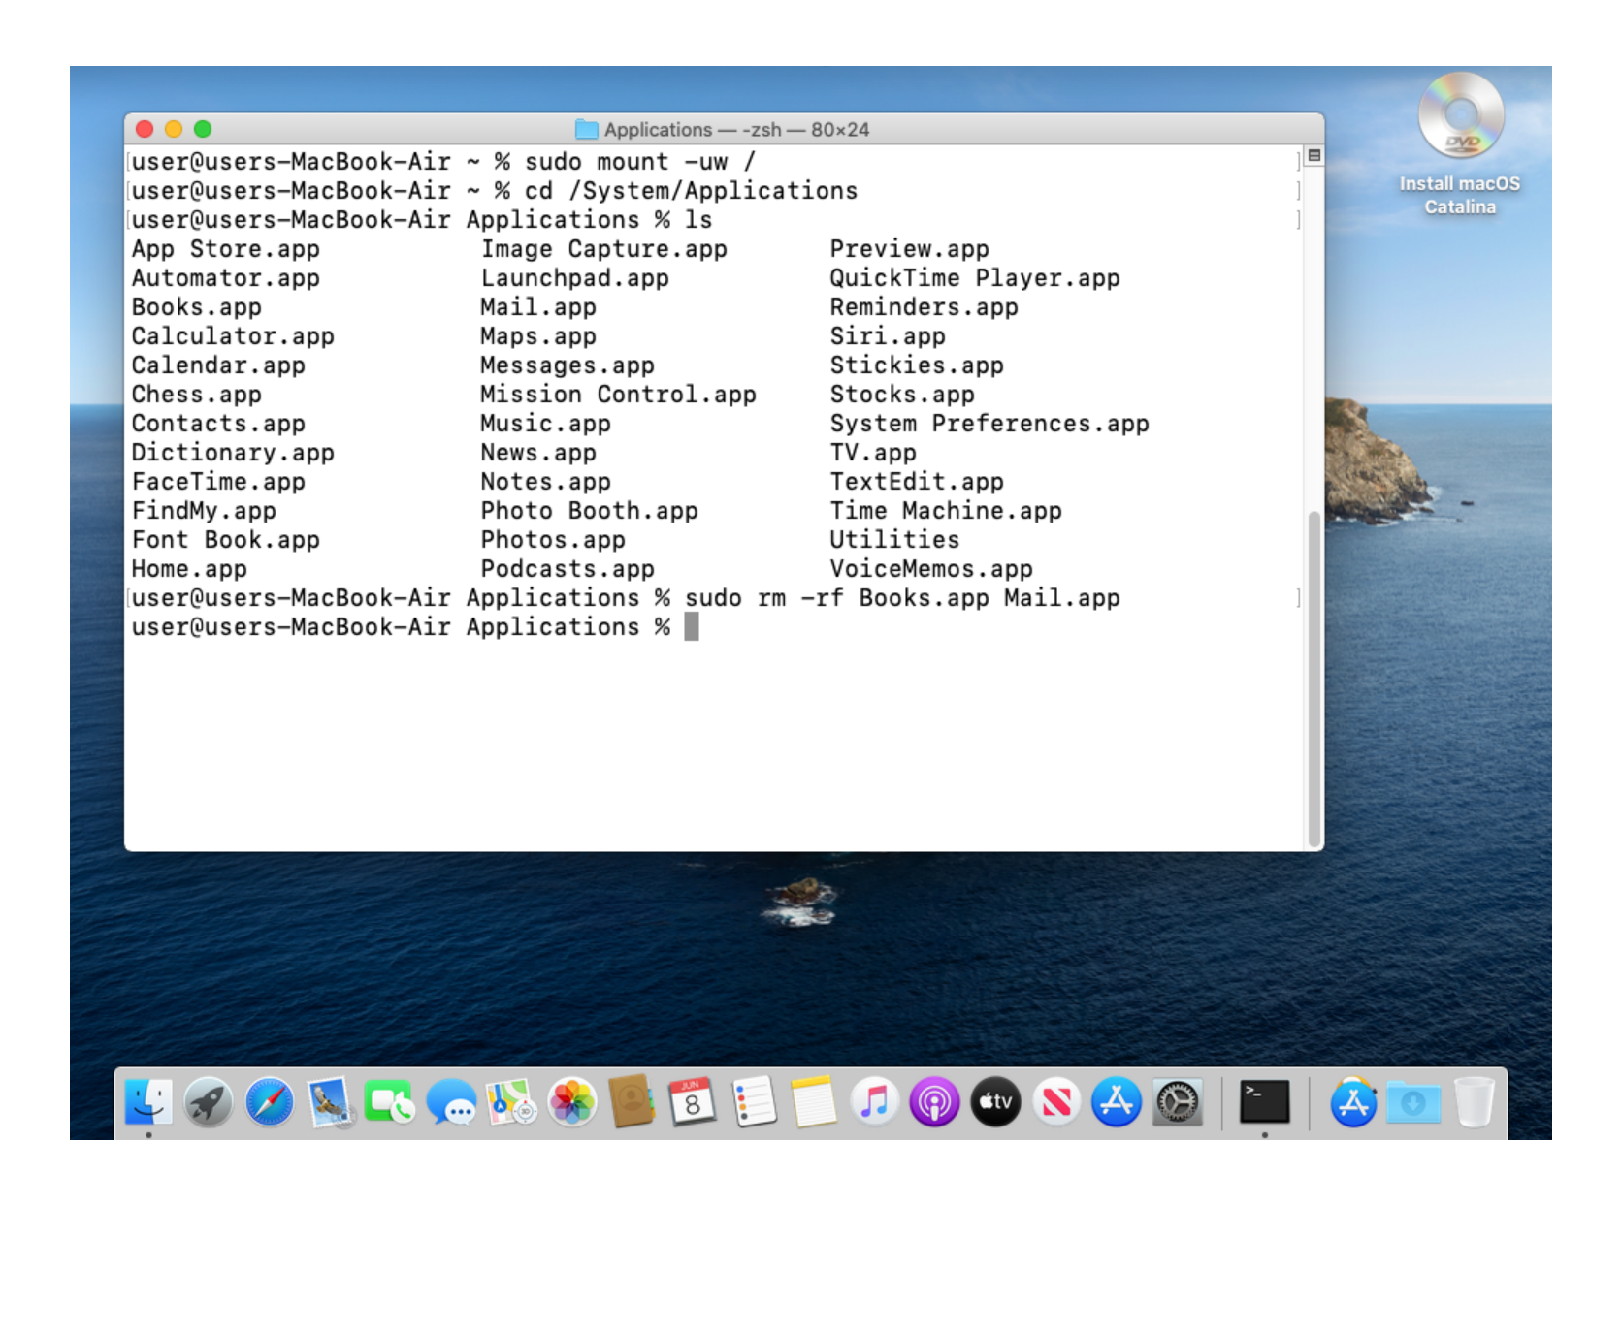Viewport: 1622px width, 1332px height.
Task: Click the marks icon above Terminal's scrollbar
Action: click(1314, 155)
